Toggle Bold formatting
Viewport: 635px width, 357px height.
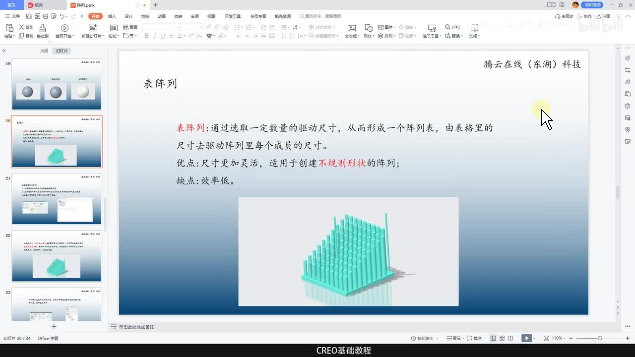[x=146, y=36]
